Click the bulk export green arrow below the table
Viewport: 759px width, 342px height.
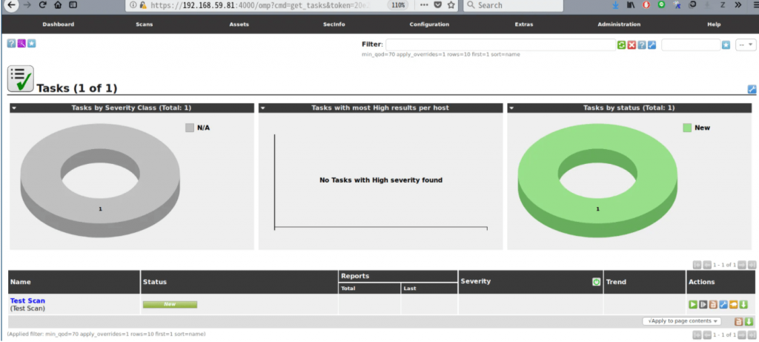(749, 322)
